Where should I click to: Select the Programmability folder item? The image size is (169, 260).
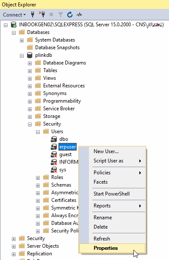62,101
